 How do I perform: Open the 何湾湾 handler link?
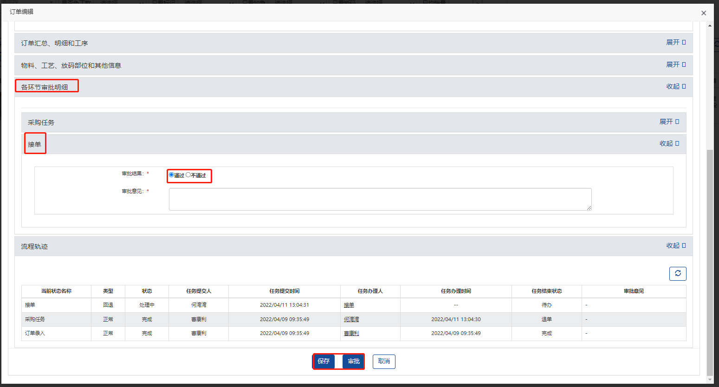[x=351, y=319]
